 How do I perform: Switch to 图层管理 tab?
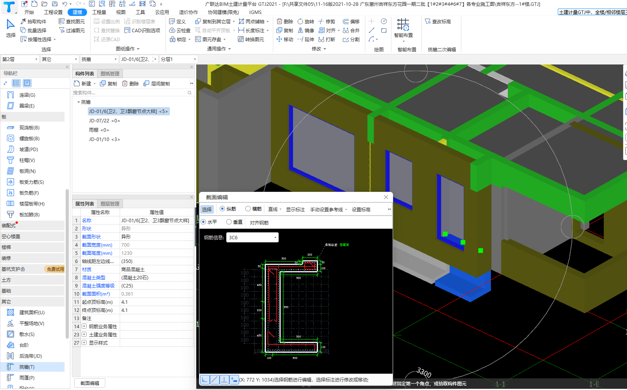point(110,204)
